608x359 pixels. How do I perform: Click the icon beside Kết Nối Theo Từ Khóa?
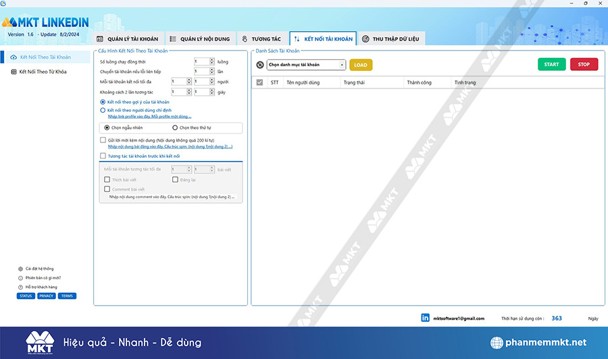pos(14,72)
